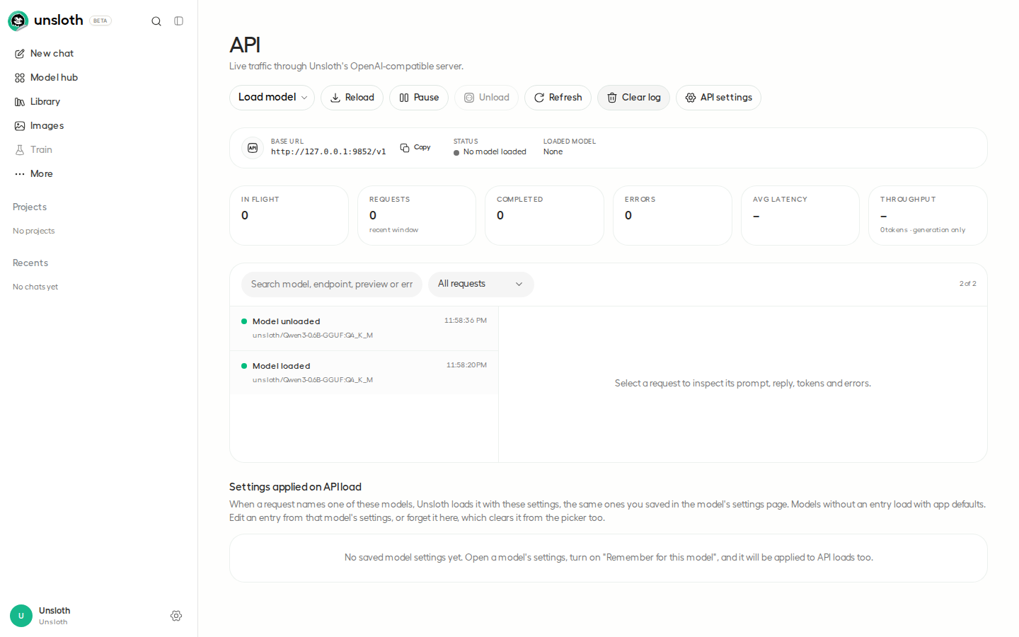Click the API badge icon beside base URL

253,148
